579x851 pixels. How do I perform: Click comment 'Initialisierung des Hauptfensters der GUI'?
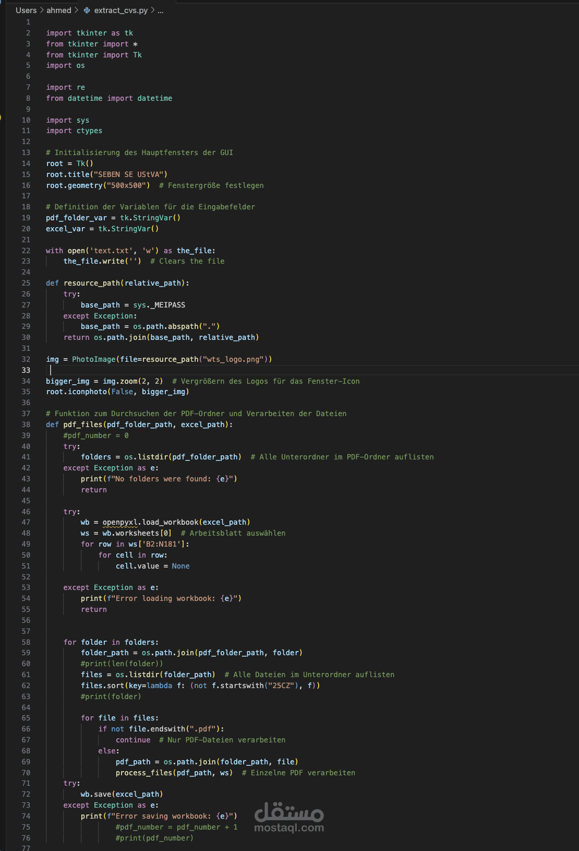coord(139,152)
